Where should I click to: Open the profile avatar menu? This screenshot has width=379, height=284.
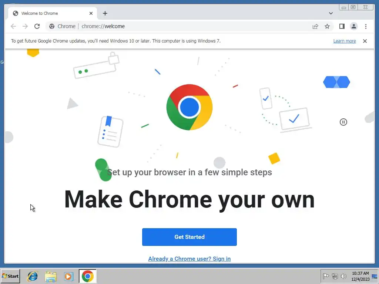(x=353, y=26)
